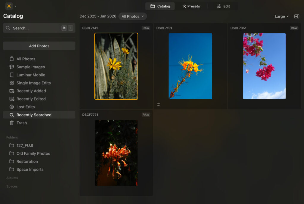
Task: Select the All Photos sidebar icon
Action: (x=11, y=59)
